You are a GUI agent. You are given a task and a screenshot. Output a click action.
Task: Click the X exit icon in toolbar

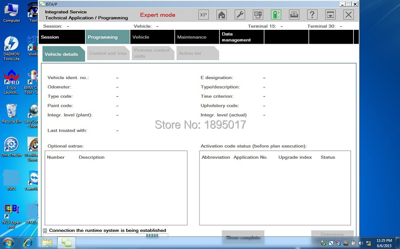click(x=348, y=15)
